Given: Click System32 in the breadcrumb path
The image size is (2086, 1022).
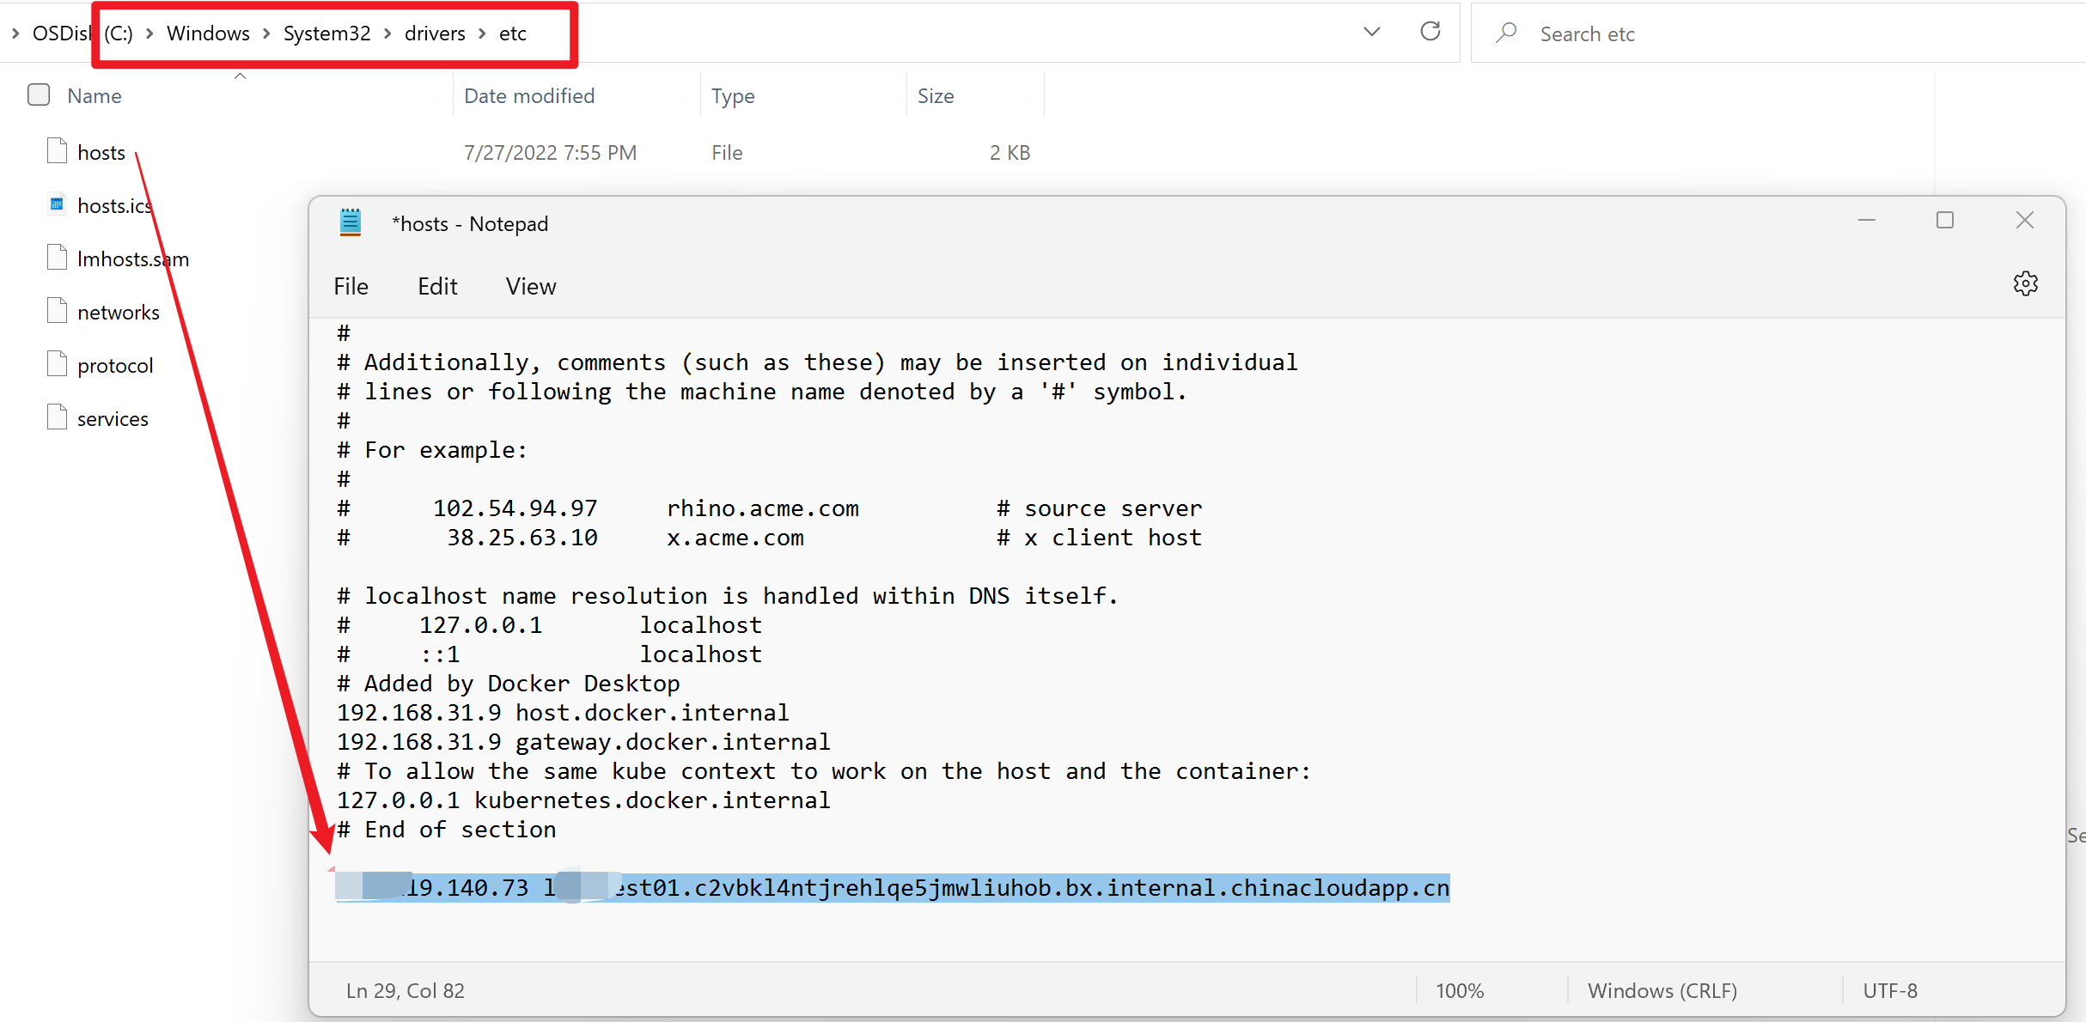Looking at the screenshot, I should [x=326, y=33].
